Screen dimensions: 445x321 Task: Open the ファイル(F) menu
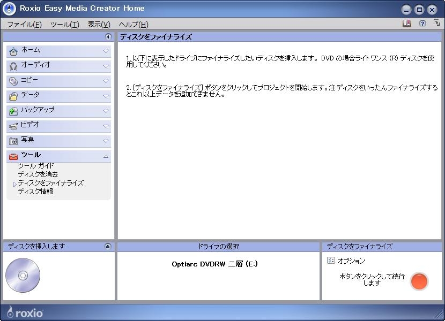tap(25, 25)
